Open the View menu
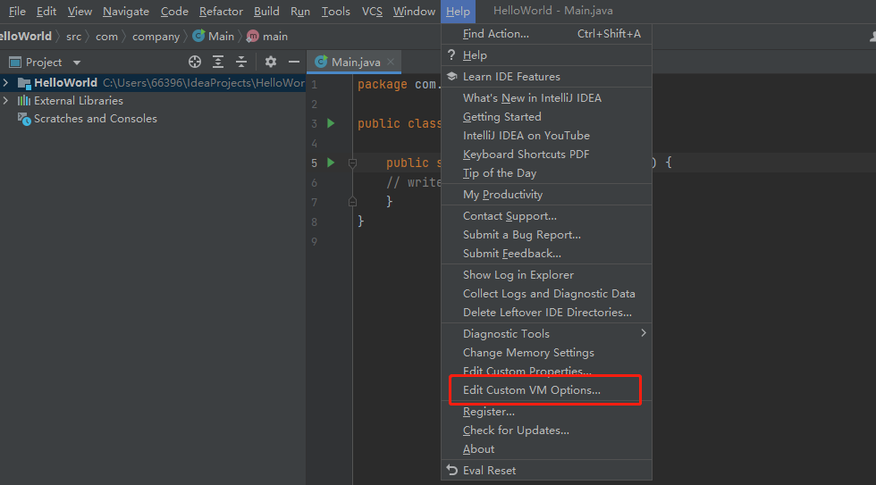The width and height of the screenshot is (876, 485). tap(80, 11)
